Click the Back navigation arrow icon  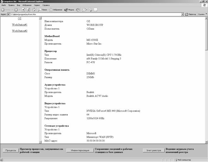[3, 10]
